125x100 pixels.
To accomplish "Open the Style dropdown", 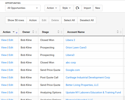I will [67, 8].
